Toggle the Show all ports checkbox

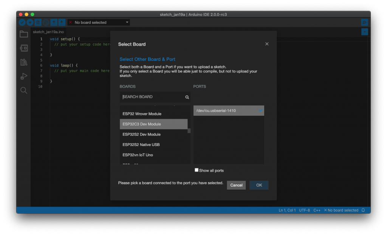[x=197, y=170]
